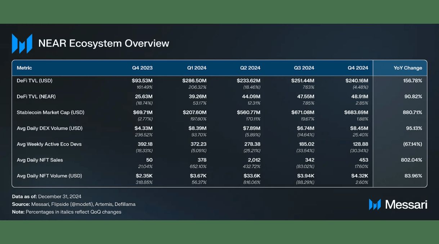Viewport: 439px width, 244px height.
Task: Select the Q4 2024 column header
Action: coord(358,68)
